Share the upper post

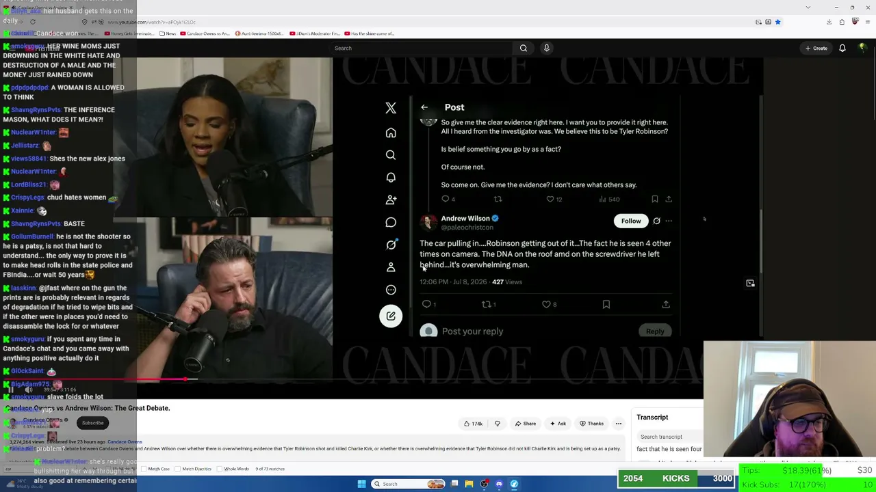(669, 199)
